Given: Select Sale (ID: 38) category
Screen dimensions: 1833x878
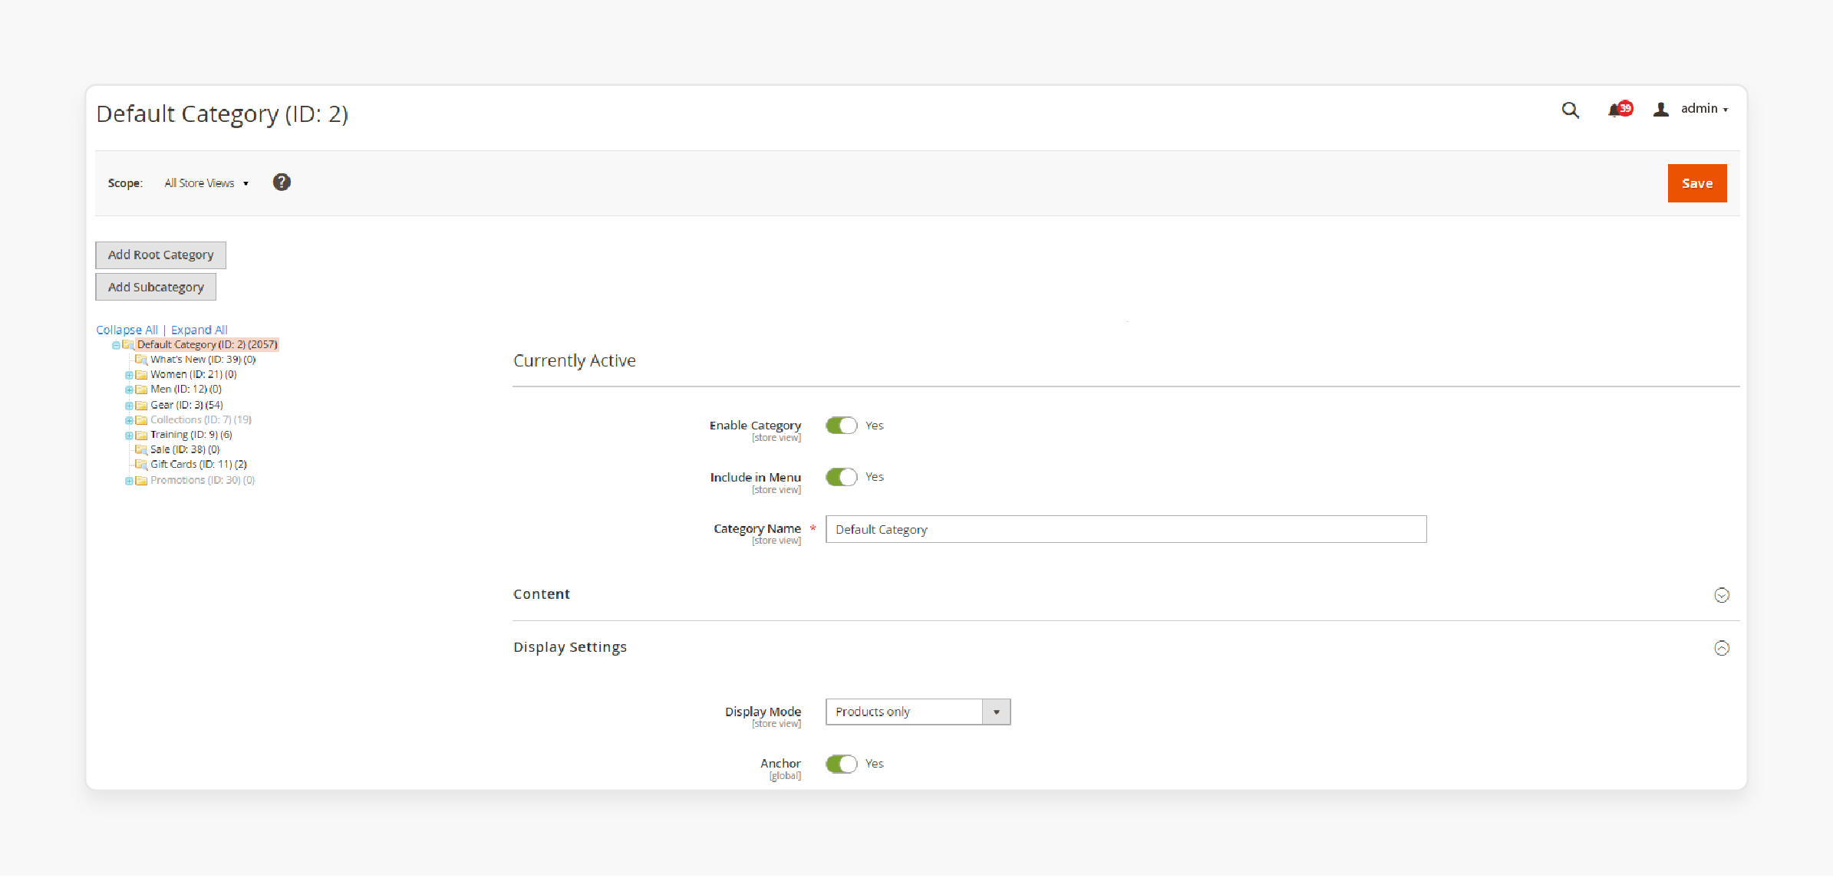Looking at the screenshot, I should tap(186, 450).
